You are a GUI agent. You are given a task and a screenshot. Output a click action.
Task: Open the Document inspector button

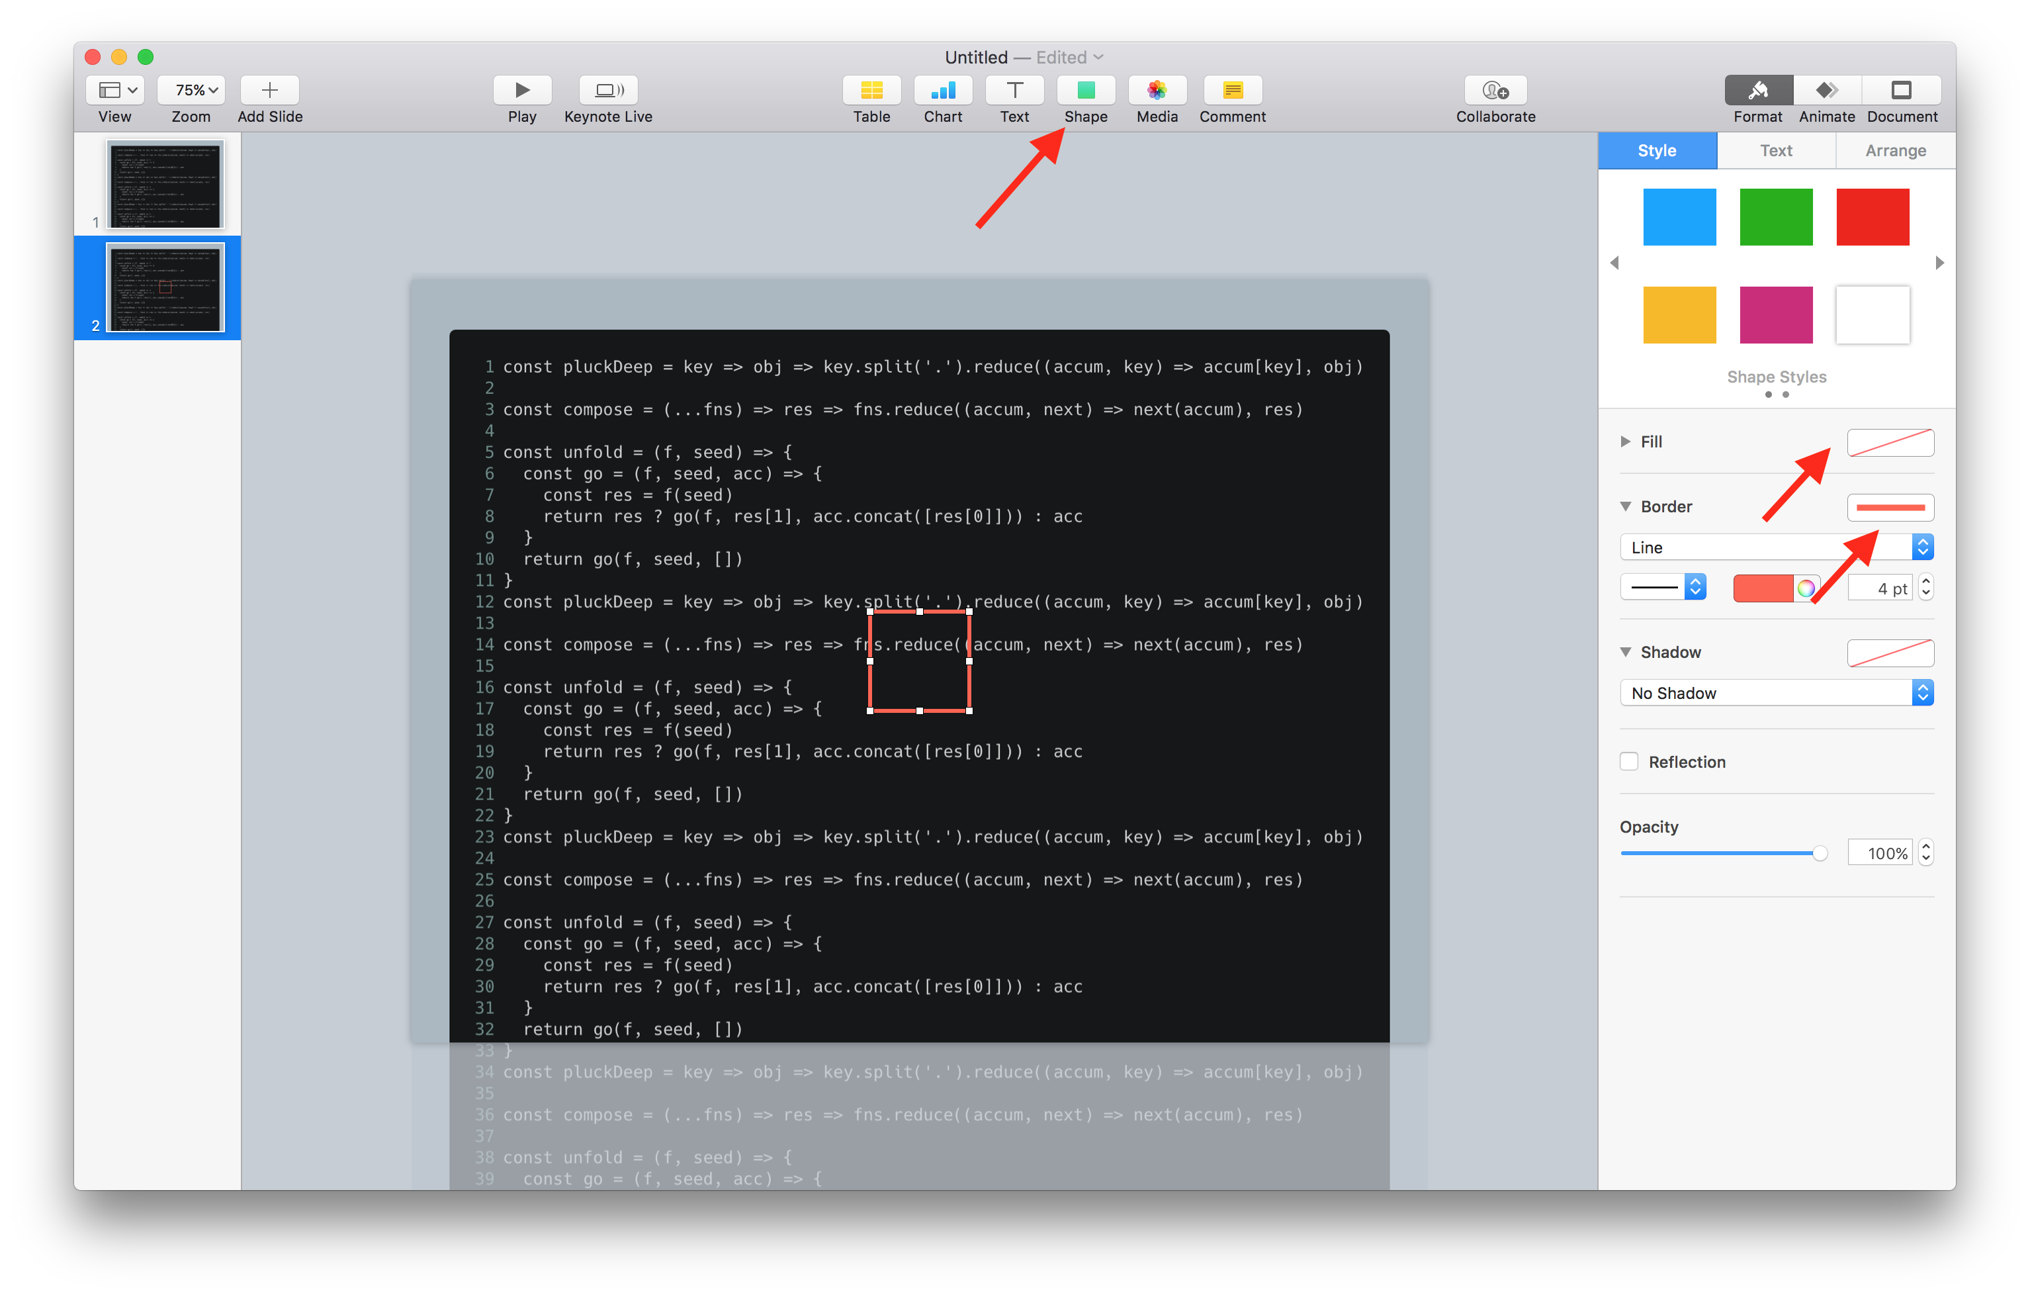point(1901,90)
